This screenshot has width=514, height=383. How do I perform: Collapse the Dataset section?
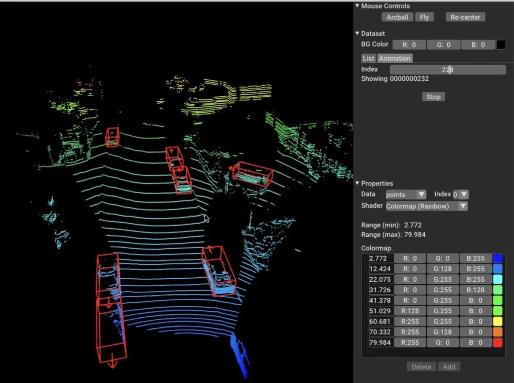pos(357,33)
